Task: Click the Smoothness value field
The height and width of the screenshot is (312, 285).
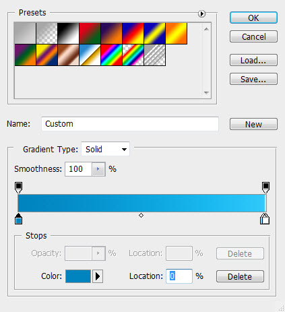Action: point(78,169)
